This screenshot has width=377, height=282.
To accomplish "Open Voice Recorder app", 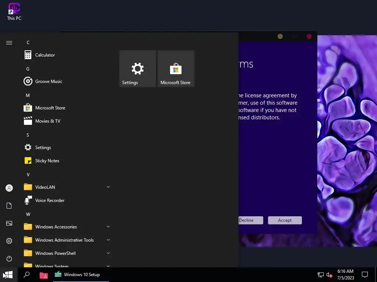I will point(67,200).
